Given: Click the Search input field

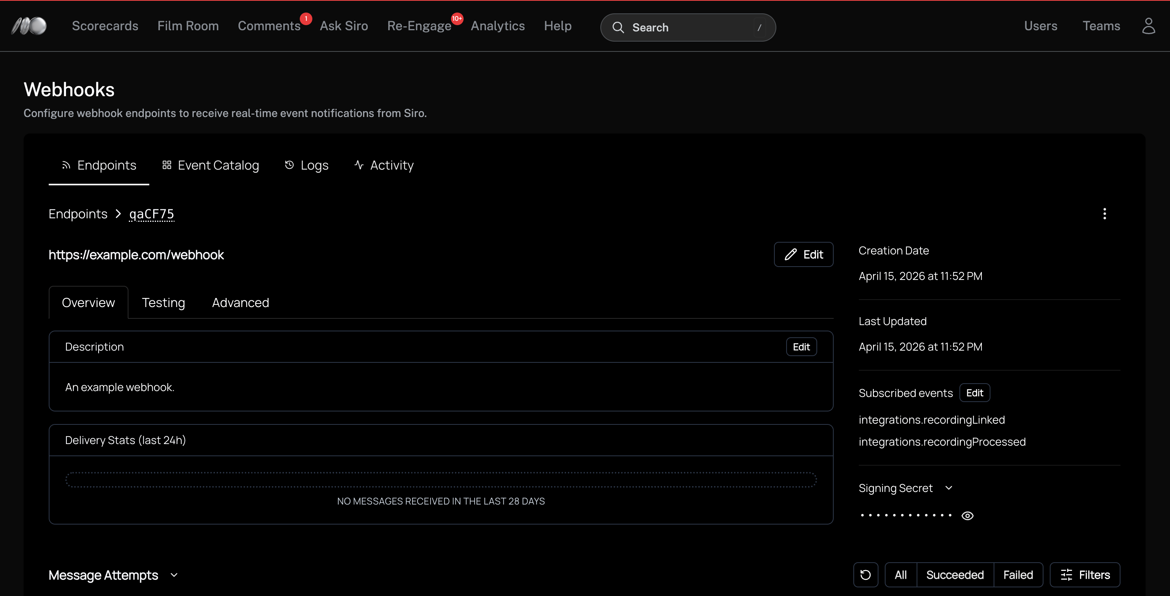Looking at the screenshot, I should (x=688, y=27).
